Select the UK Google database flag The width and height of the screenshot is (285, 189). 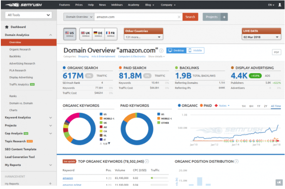[x=86, y=34]
